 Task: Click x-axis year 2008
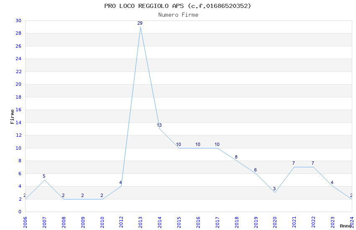tap(64, 222)
